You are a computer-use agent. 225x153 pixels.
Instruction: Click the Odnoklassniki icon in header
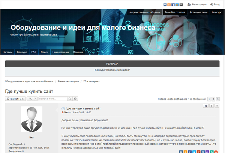(169, 4)
